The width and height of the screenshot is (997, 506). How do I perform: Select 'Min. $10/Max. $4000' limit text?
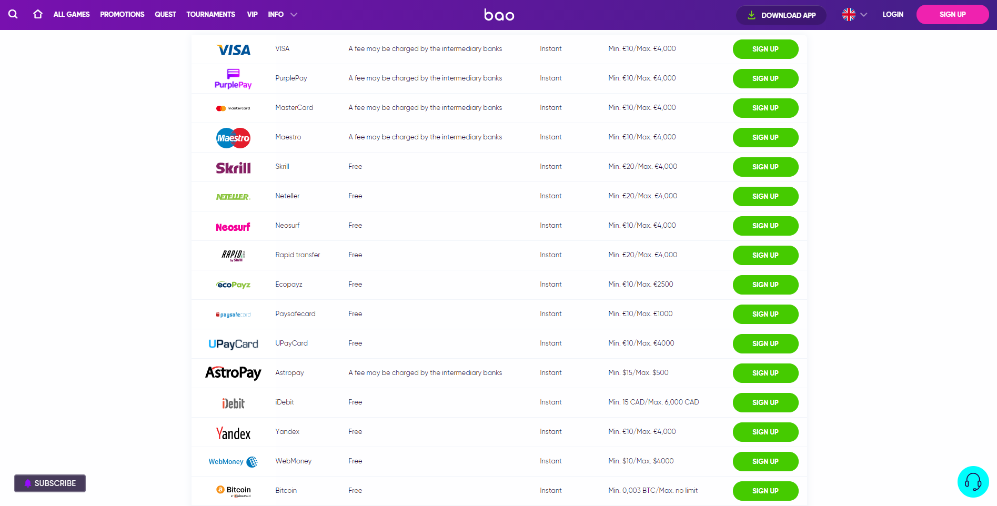641,461
